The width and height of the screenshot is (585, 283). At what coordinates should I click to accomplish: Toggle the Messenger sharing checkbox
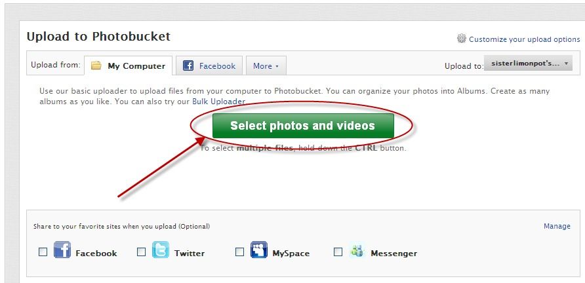[338, 252]
